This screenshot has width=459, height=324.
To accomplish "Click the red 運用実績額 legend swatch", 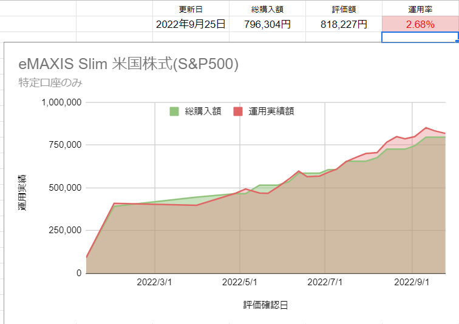I will (238, 111).
